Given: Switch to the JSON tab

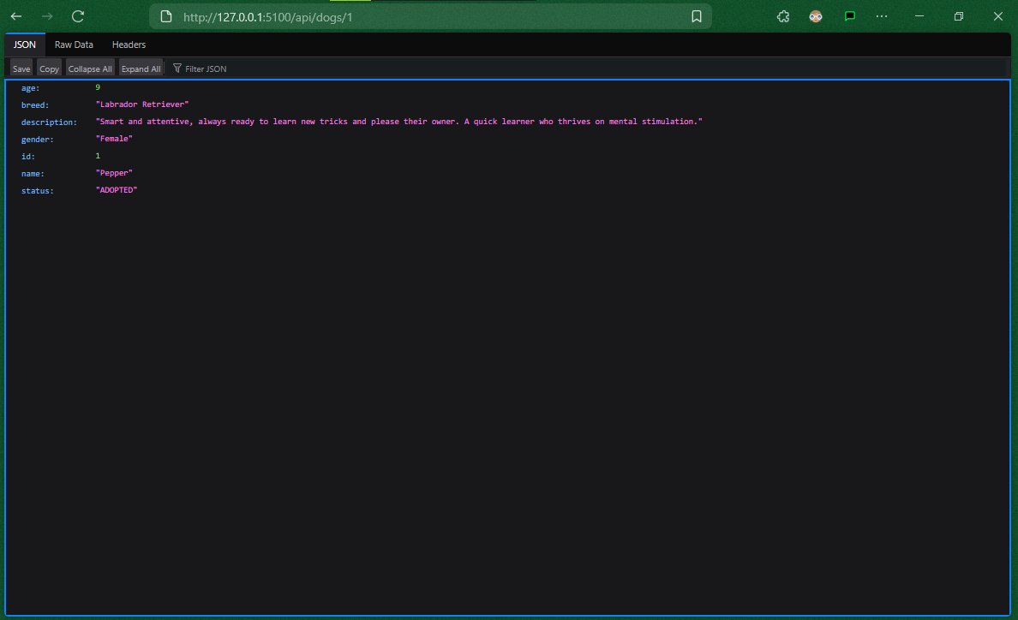Looking at the screenshot, I should pos(25,45).
